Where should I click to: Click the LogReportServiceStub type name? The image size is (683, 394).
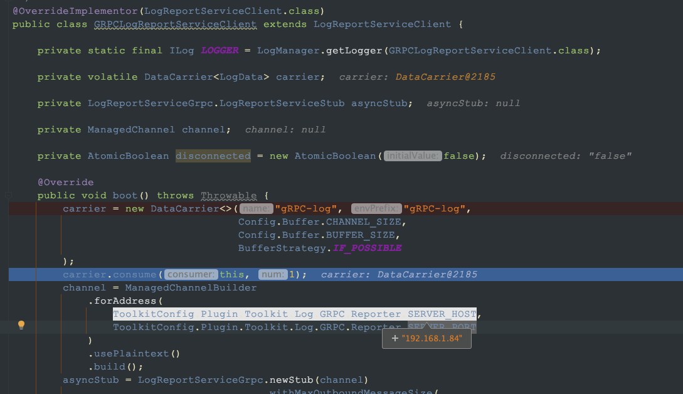point(282,104)
